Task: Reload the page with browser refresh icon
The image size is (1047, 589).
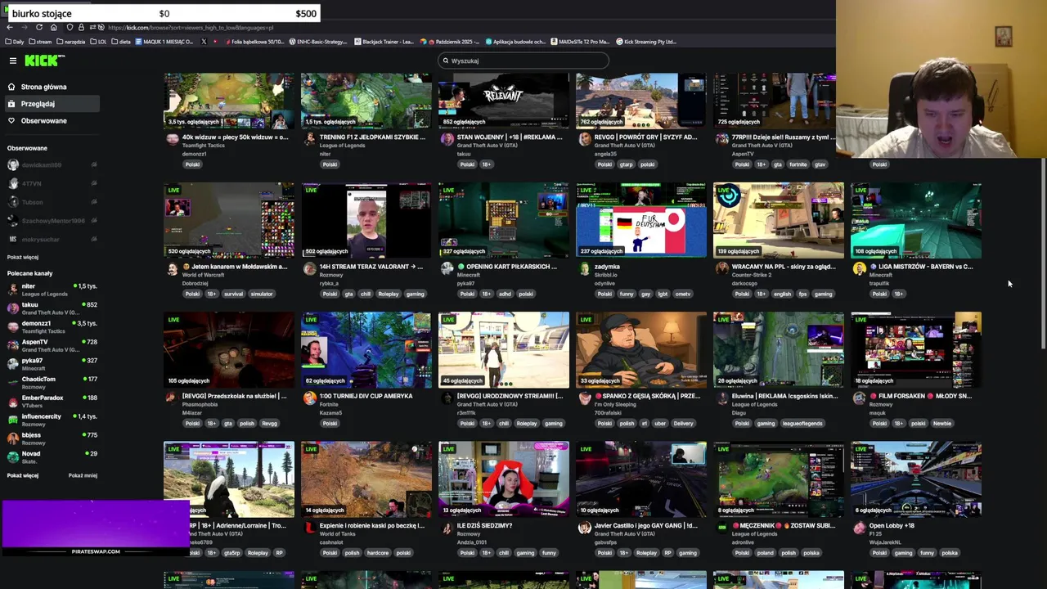Action: pos(38,27)
